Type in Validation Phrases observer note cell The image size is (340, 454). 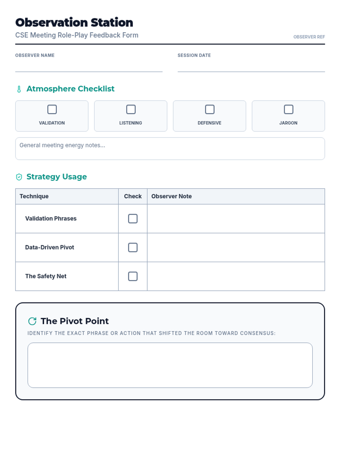pos(236,218)
